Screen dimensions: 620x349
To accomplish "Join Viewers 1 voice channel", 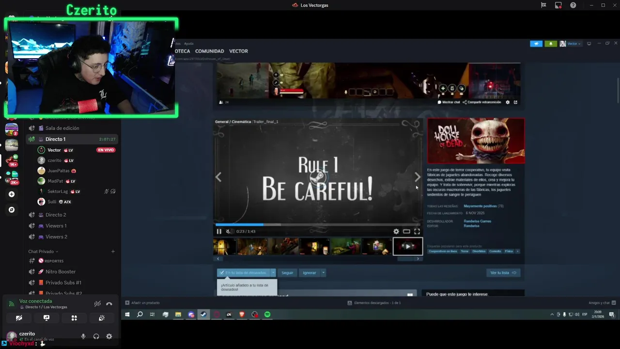I will (x=72, y=226).
